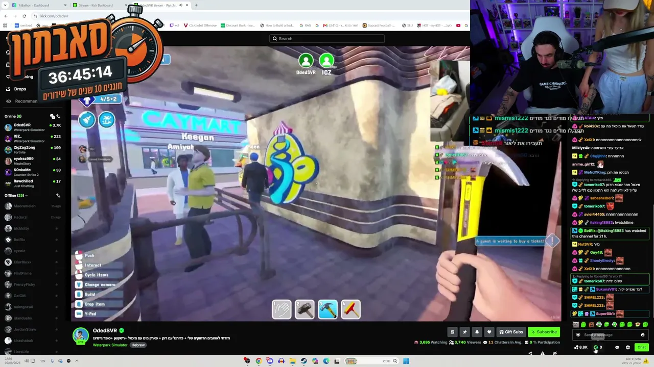Open the chat bubble icon near settings
Screen dimensions: 654x367
pyautogui.click(x=617, y=347)
